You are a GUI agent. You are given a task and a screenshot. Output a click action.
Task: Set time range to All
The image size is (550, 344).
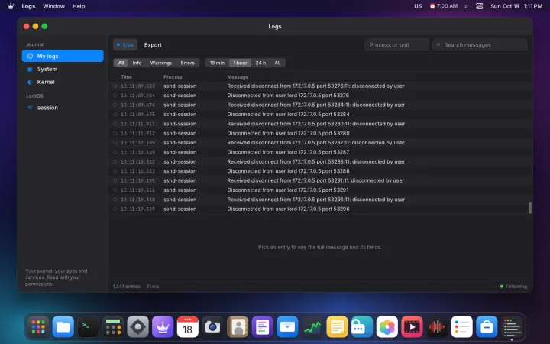click(x=277, y=63)
